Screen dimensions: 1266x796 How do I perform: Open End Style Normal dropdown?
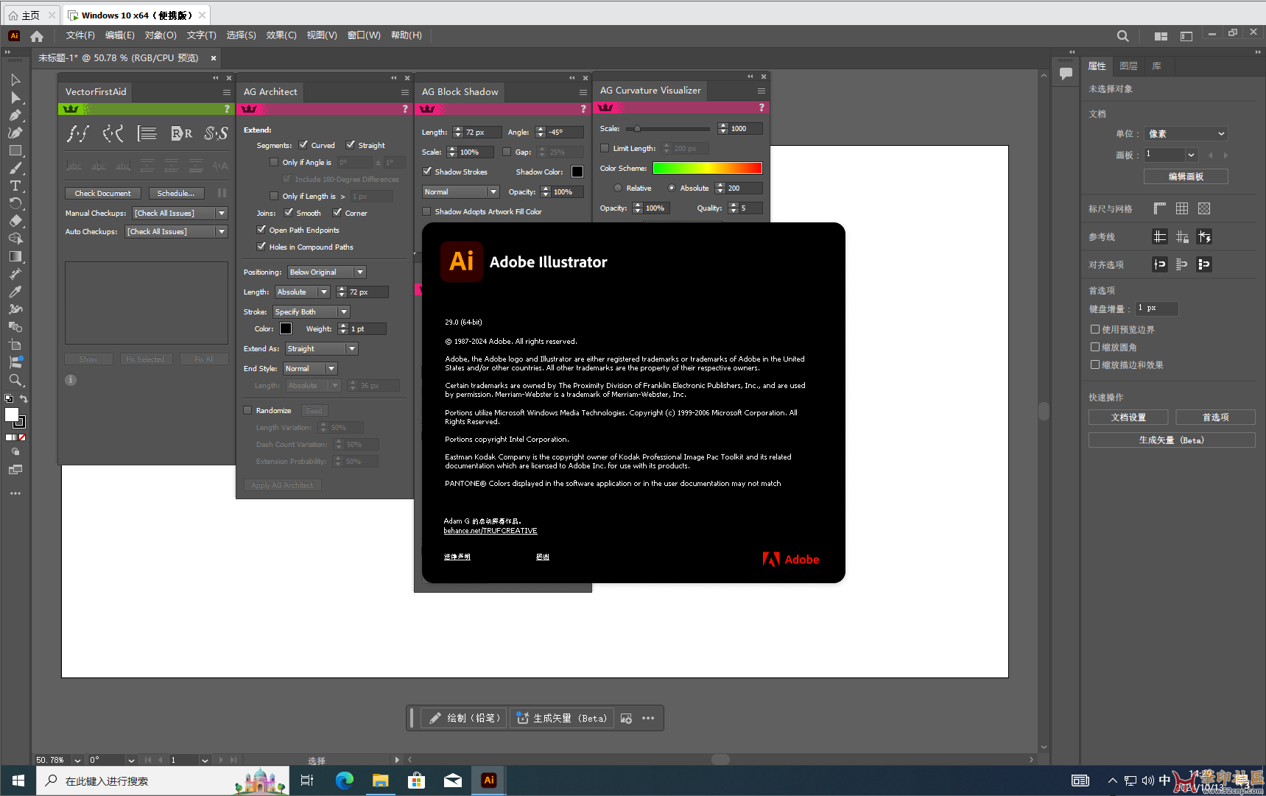310,368
